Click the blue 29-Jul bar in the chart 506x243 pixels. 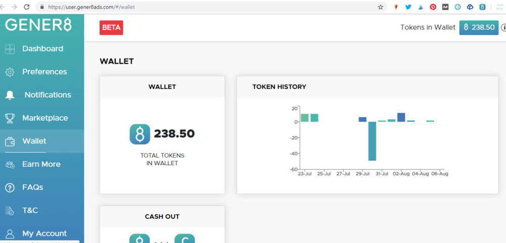coord(363,119)
